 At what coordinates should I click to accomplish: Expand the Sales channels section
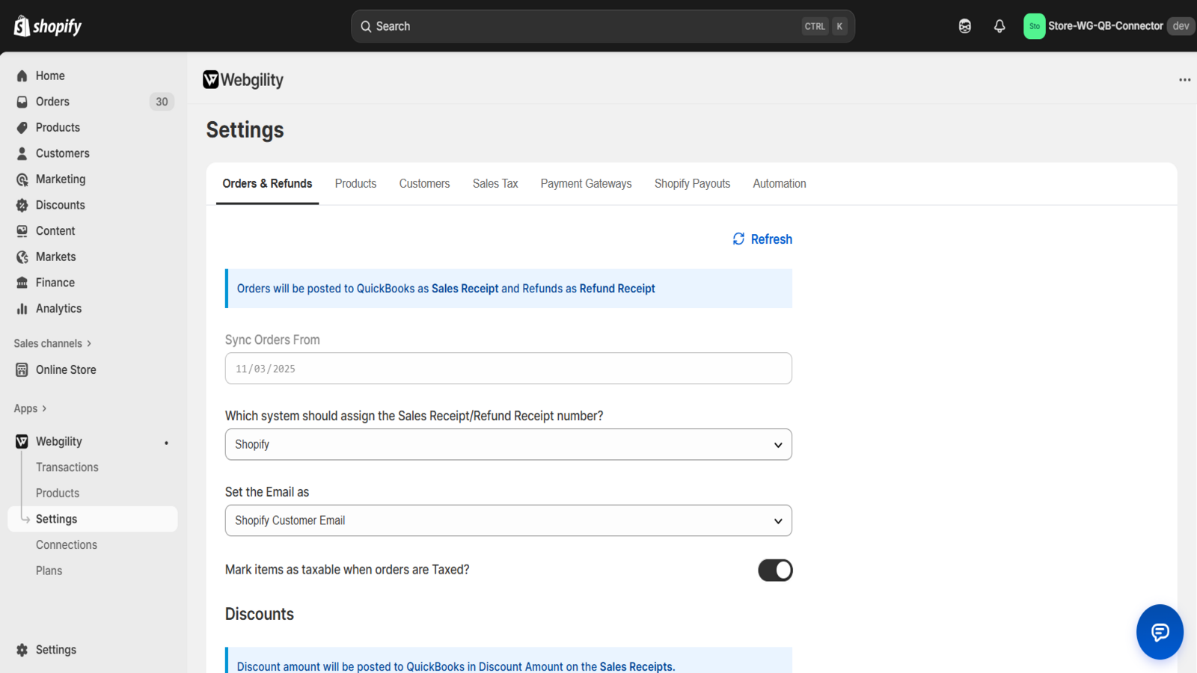(52, 343)
